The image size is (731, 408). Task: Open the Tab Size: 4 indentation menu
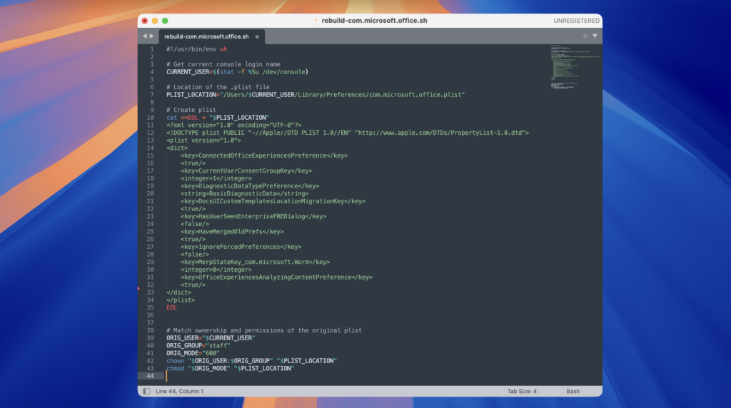click(x=522, y=391)
